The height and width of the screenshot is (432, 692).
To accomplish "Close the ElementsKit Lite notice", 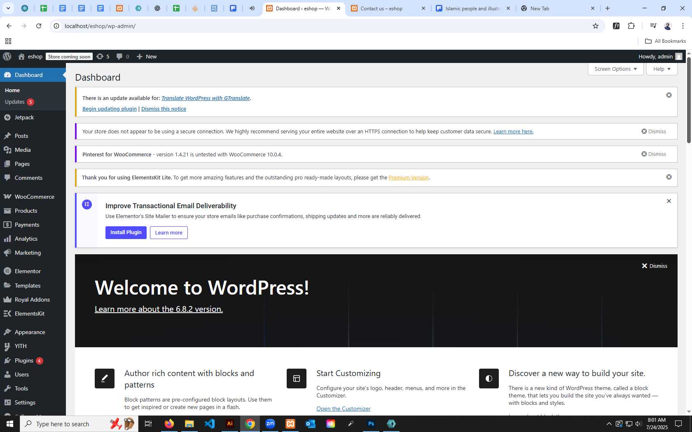I will point(669,177).
